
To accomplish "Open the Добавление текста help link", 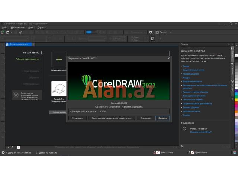I will point(191,111).
